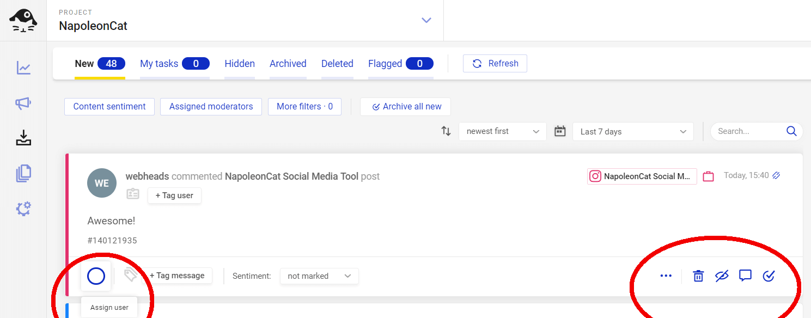Click the pink briefcase icon

pos(708,176)
